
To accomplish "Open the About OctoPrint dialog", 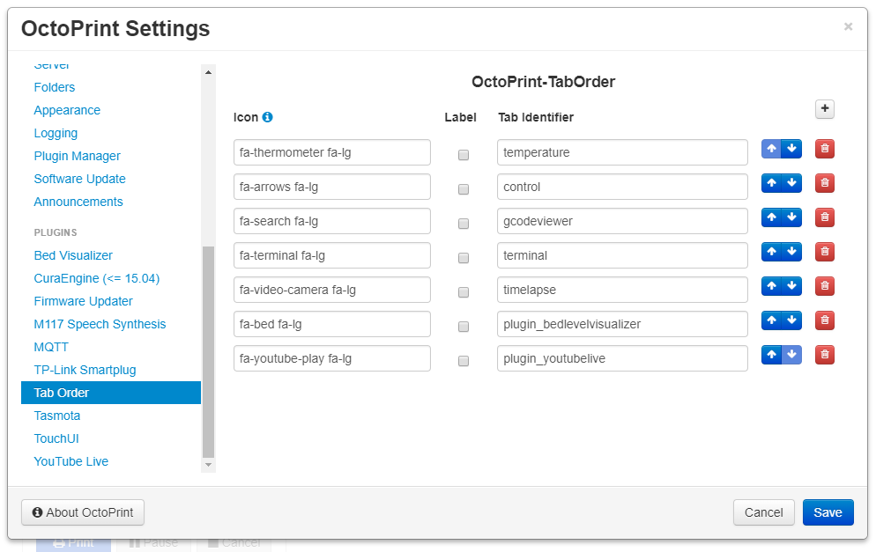I will coord(83,512).
